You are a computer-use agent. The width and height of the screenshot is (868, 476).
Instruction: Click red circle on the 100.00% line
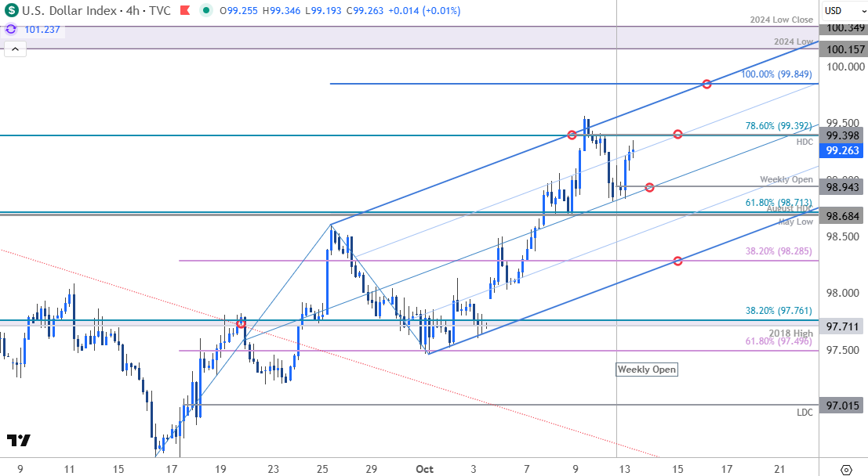point(706,84)
